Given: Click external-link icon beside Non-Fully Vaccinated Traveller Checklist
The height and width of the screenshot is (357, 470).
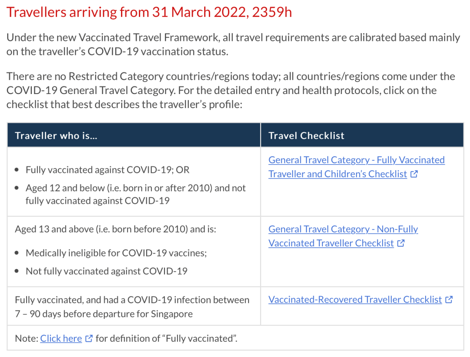Looking at the screenshot, I should click(x=401, y=243).
